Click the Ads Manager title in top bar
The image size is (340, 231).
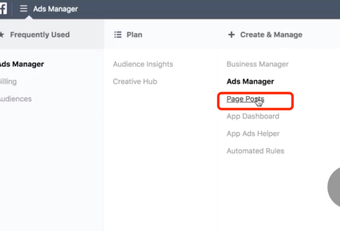tap(55, 9)
